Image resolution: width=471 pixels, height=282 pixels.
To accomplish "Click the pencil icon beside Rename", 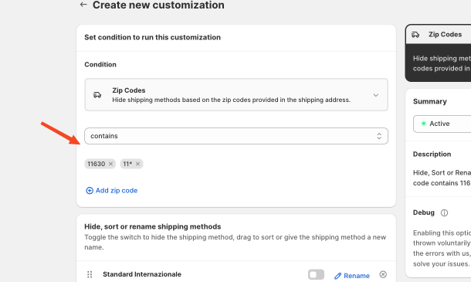I will [x=338, y=276].
